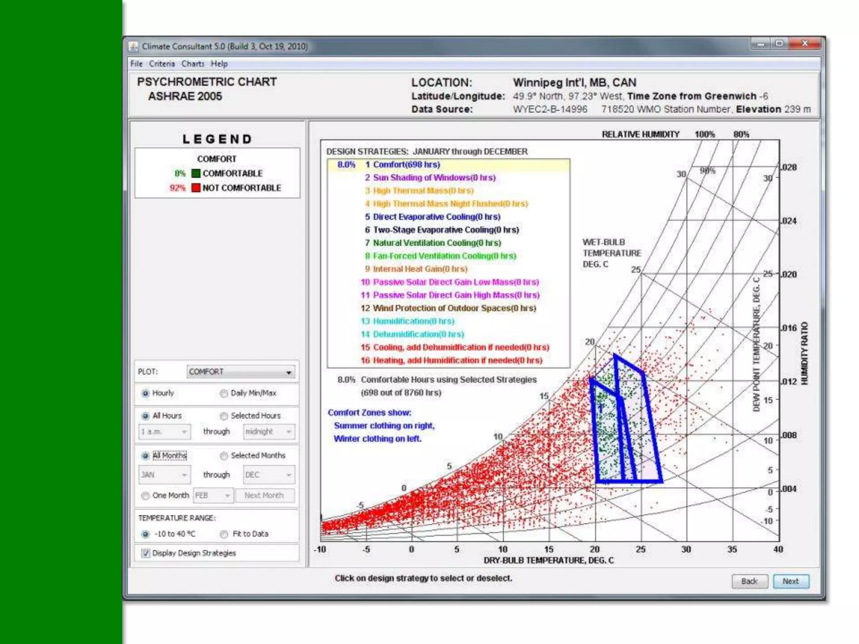859x644 pixels.
Task: Expand the JAN start month dropdown
Action: click(x=164, y=475)
